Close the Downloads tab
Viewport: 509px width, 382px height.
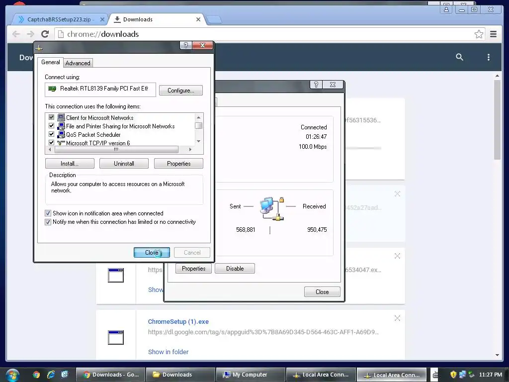(x=198, y=19)
